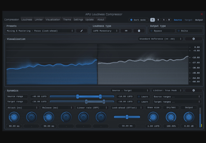The image size is (206, 143).
Task: Click the Knee size knob
Action: tap(153, 117)
